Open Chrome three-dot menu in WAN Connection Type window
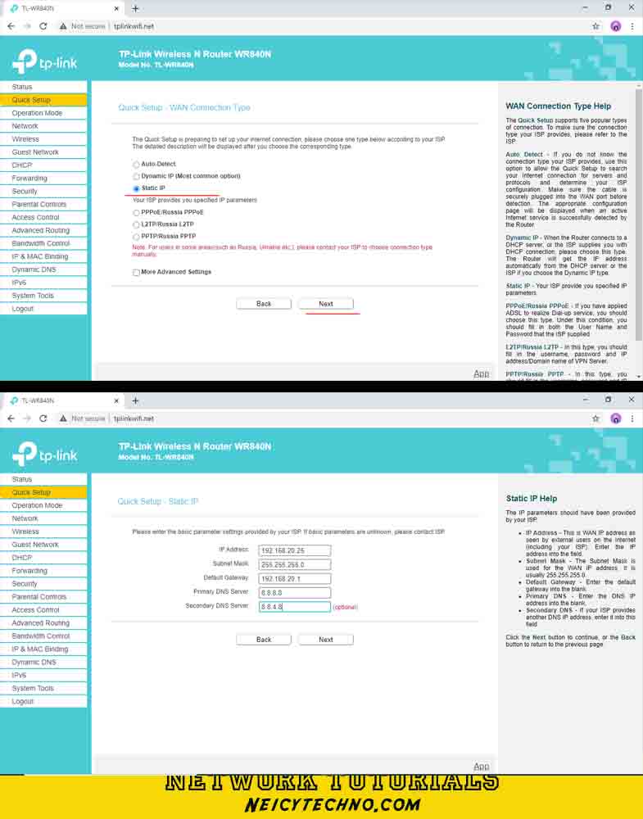This screenshot has width=643, height=819. tap(632, 26)
